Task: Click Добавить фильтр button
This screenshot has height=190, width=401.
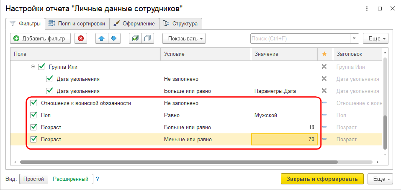Action: 41,39
